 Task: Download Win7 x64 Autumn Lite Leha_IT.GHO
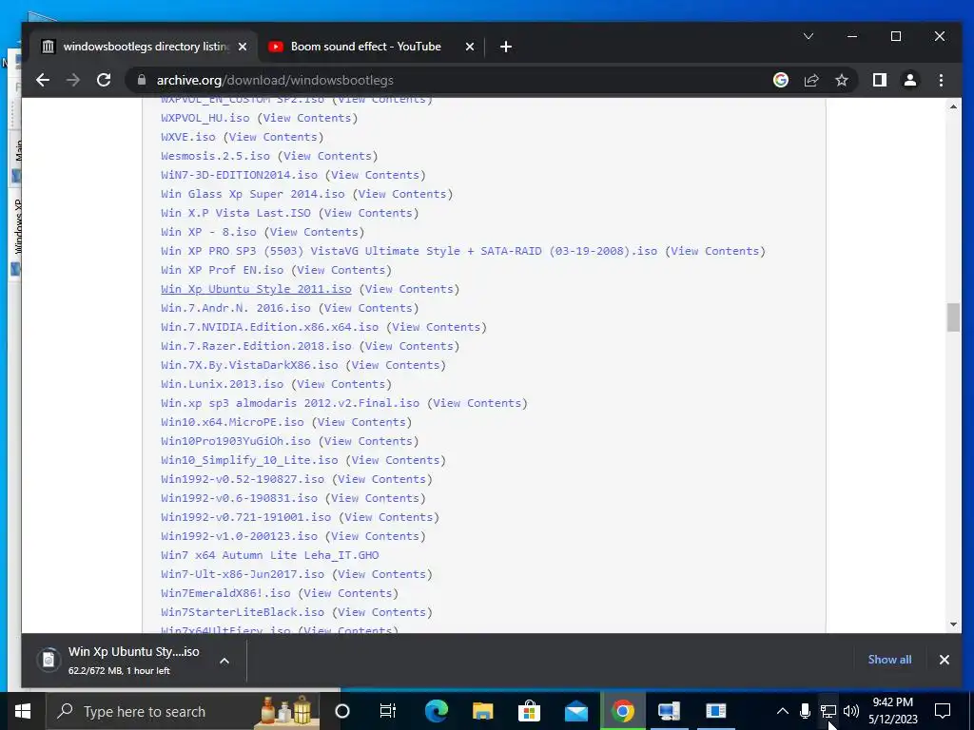pos(269,555)
